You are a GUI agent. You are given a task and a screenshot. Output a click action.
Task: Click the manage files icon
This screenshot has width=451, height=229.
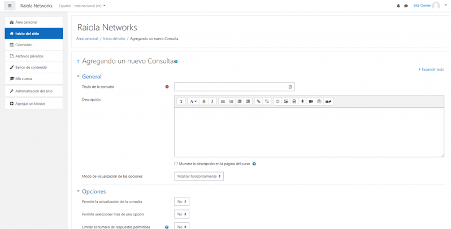pos(319,102)
